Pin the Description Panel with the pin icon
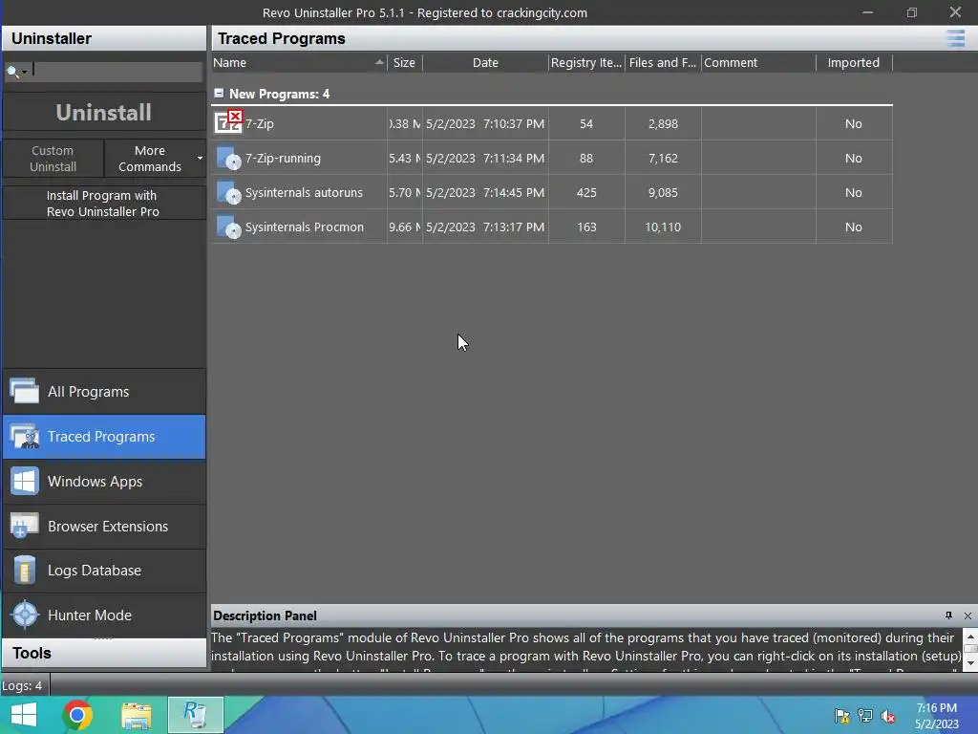978x734 pixels. [948, 615]
